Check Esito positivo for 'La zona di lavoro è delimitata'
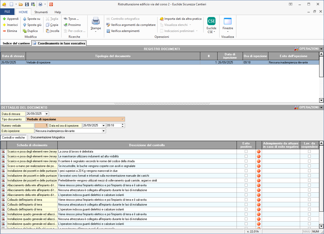 coord(246,152)
